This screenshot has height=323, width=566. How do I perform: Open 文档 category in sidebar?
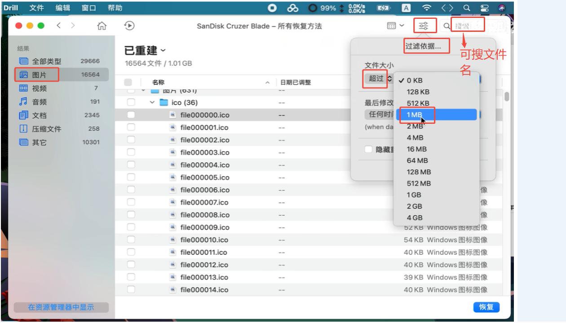coord(39,115)
